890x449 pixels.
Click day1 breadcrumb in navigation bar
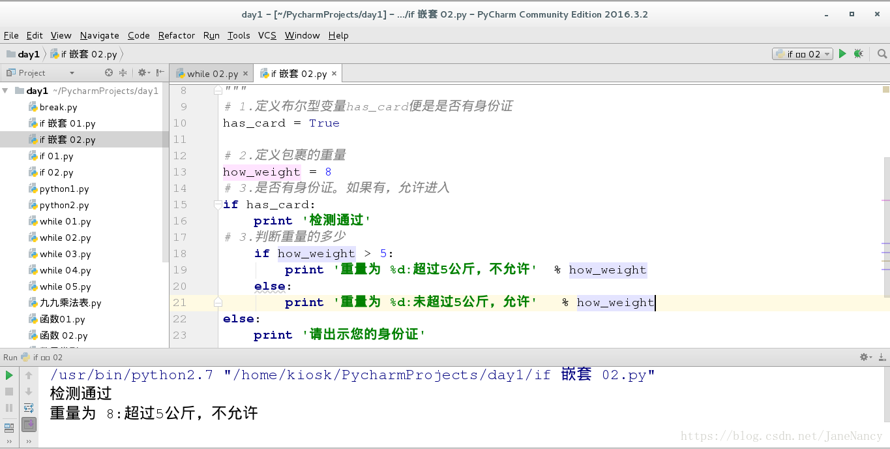point(23,54)
